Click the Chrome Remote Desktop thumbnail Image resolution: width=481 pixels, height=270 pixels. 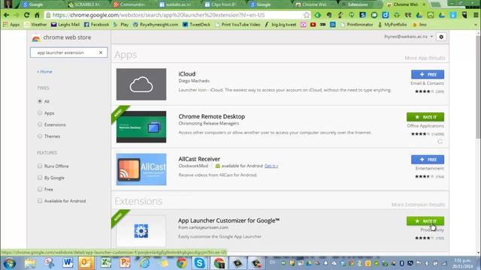tap(141, 127)
